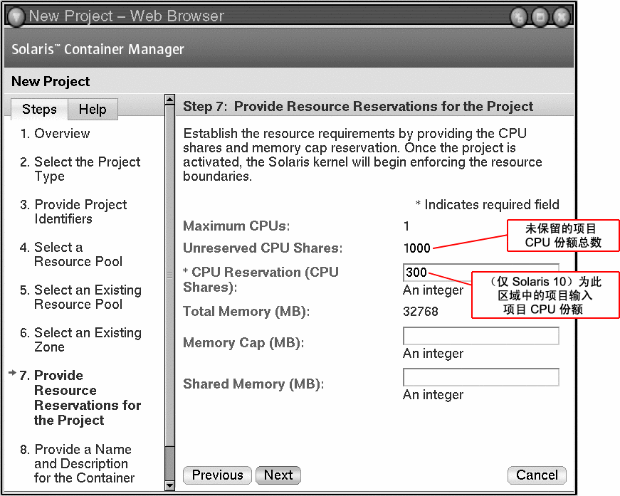Click the Maximum CPUs label
Viewport: 620px width, 496px height.
pyautogui.click(x=236, y=226)
